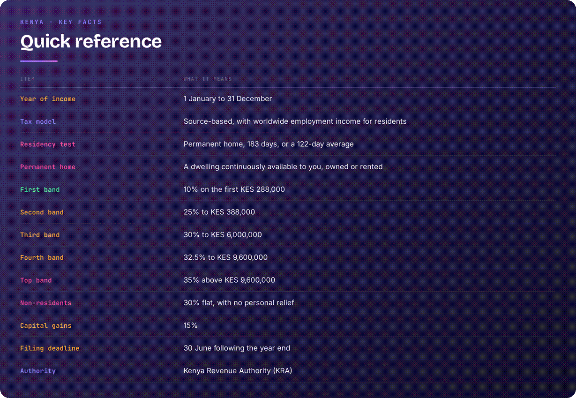The width and height of the screenshot is (576, 398).
Task: Click the Kenya Revenue Authority (KRA) text
Action: point(238,371)
